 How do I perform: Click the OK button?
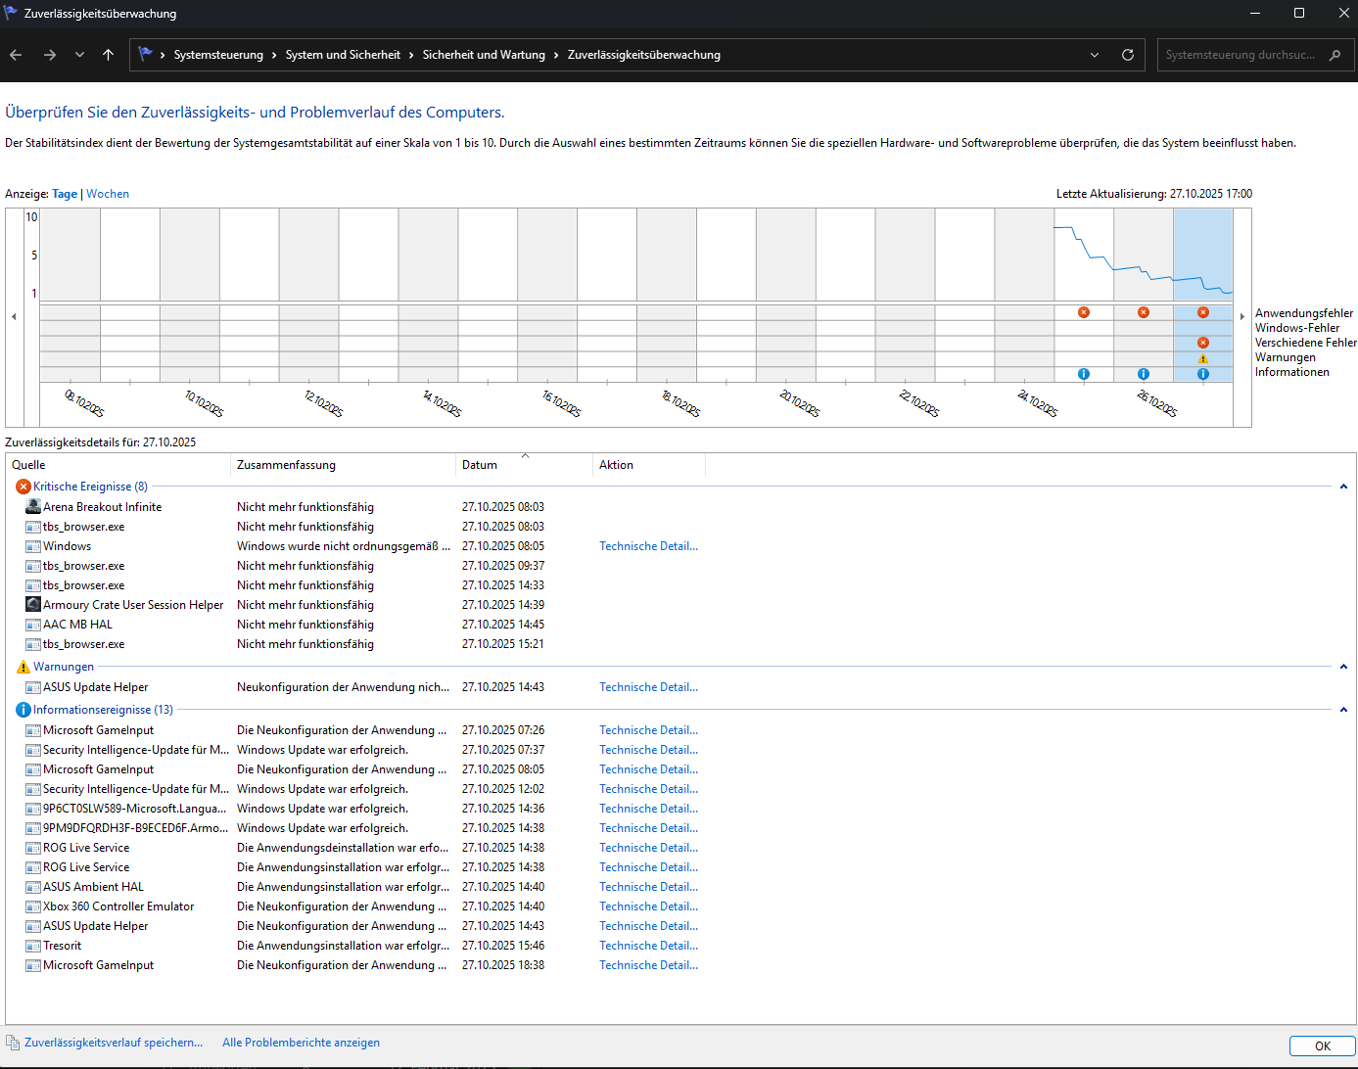1322,1046
